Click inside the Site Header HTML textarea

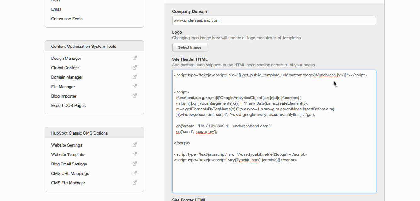[x=274, y=176]
